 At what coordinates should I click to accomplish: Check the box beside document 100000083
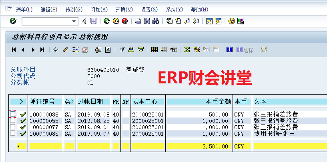[13, 133]
